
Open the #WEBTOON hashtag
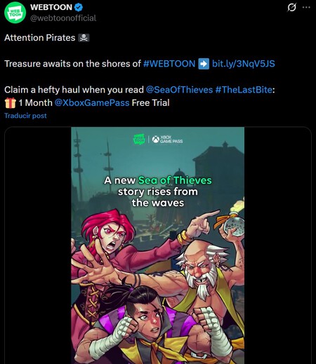[x=169, y=64]
